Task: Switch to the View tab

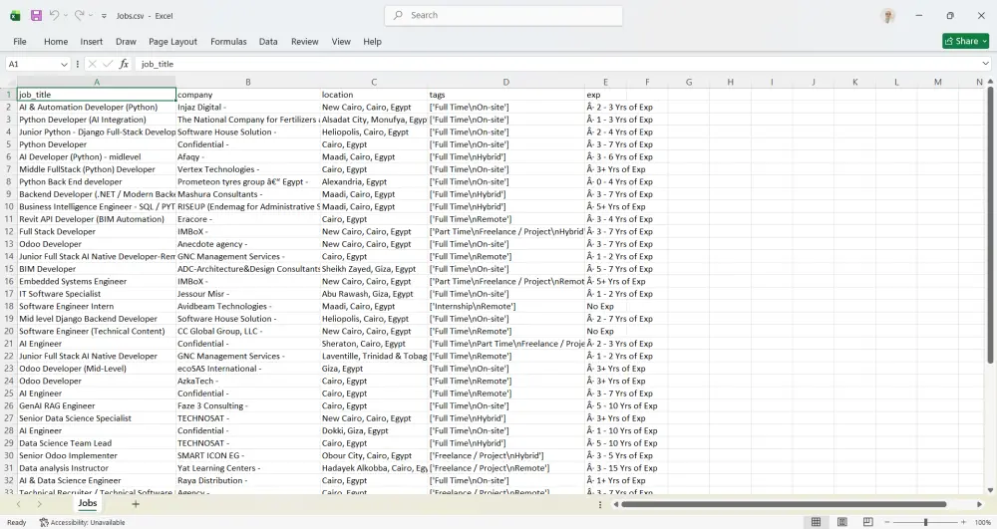Action: (x=341, y=41)
